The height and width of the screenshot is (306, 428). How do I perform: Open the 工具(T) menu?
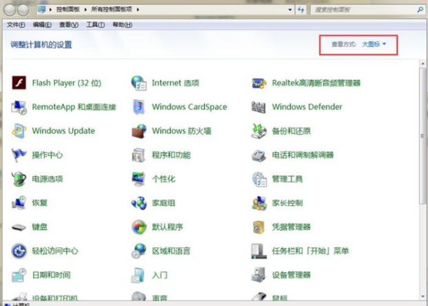pos(95,25)
